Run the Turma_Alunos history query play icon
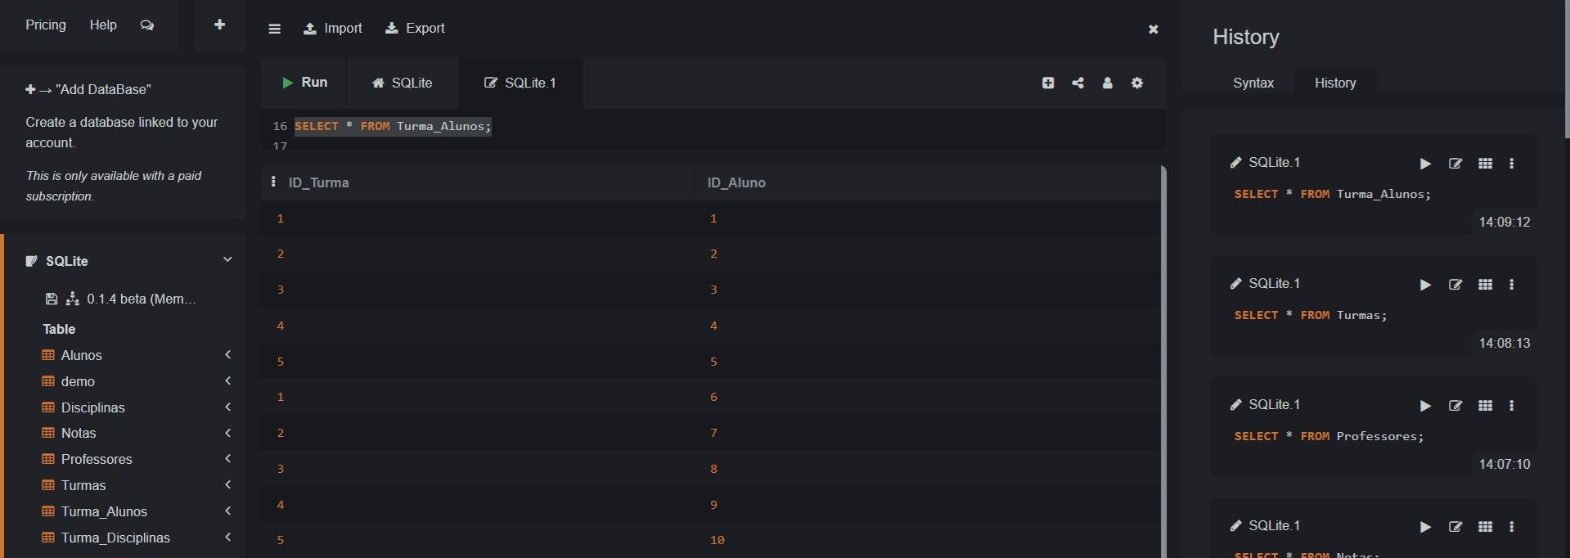The height and width of the screenshot is (558, 1570). pyautogui.click(x=1425, y=164)
